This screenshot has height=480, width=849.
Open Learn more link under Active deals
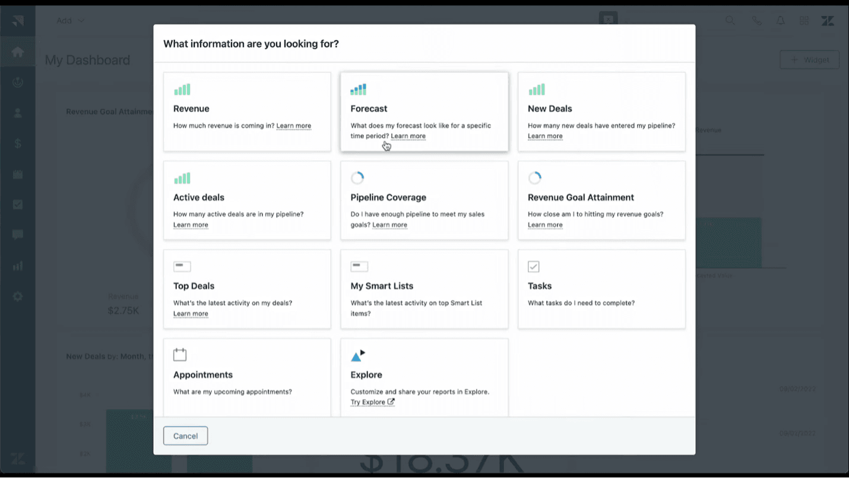point(191,225)
